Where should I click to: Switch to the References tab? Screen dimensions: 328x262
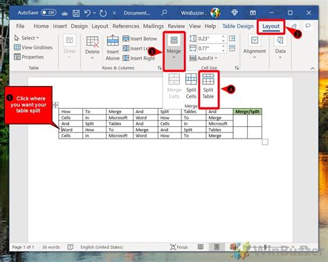click(126, 26)
